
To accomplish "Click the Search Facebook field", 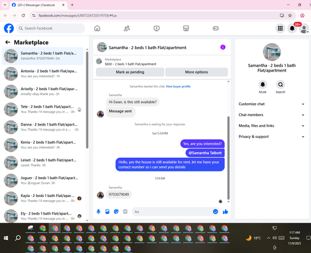I will 50,29.
